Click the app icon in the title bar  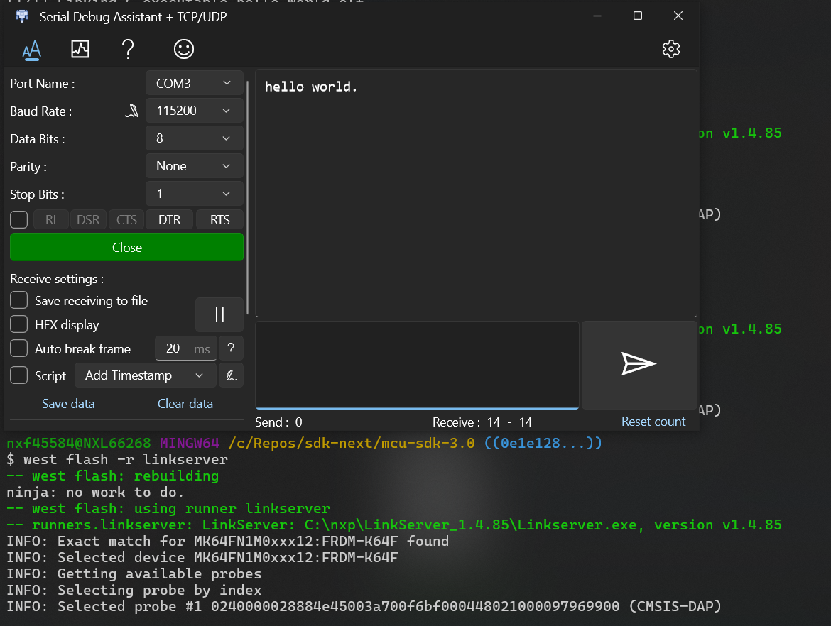22,16
